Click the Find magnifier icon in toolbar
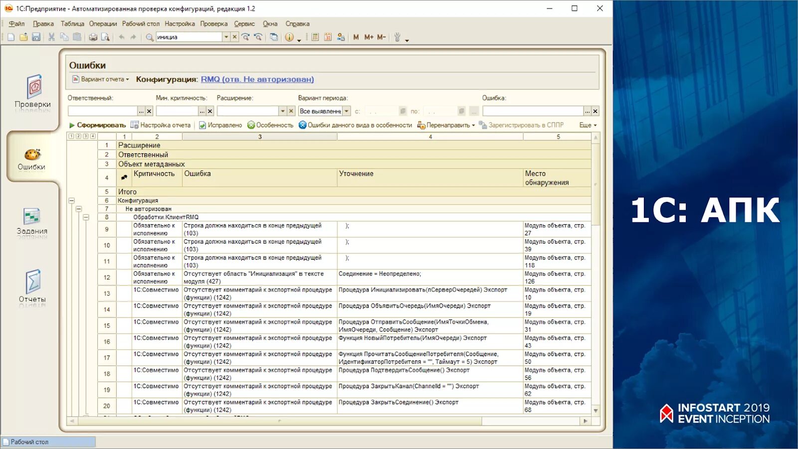 149,37
